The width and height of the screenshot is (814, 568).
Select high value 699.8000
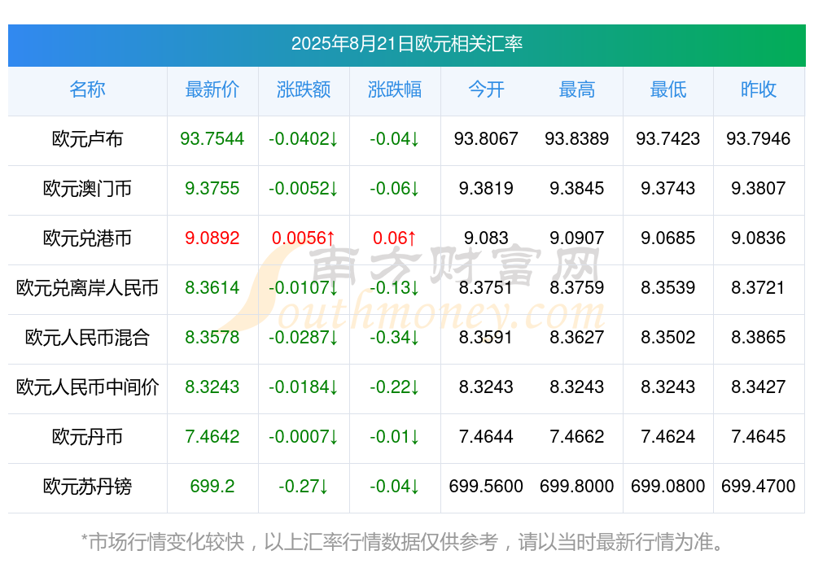577,487
